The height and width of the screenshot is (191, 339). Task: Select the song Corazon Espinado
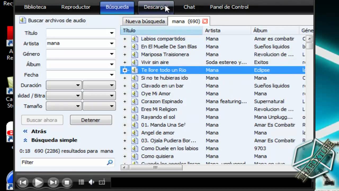tap(162, 101)
